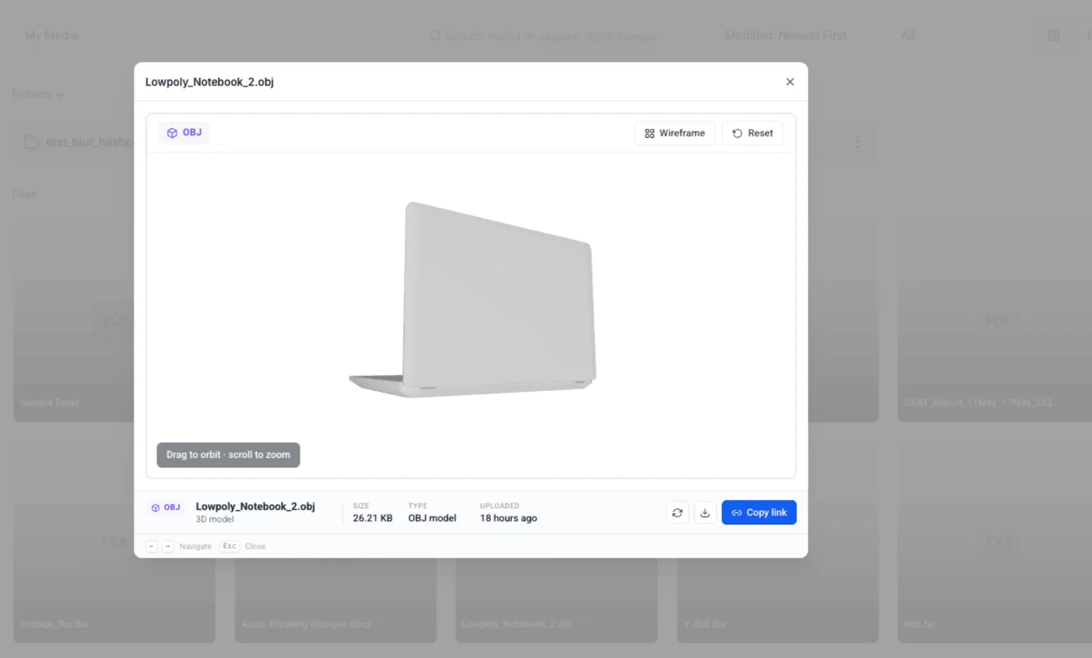
Task: Open the Modified: Newest First sort dropdown
Action: click(786, 35)
